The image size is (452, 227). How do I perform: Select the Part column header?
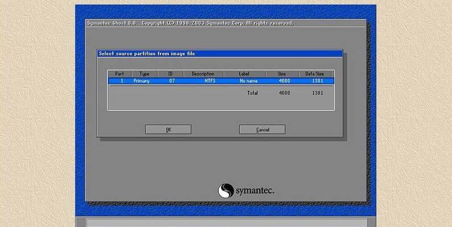pos(119,74)
